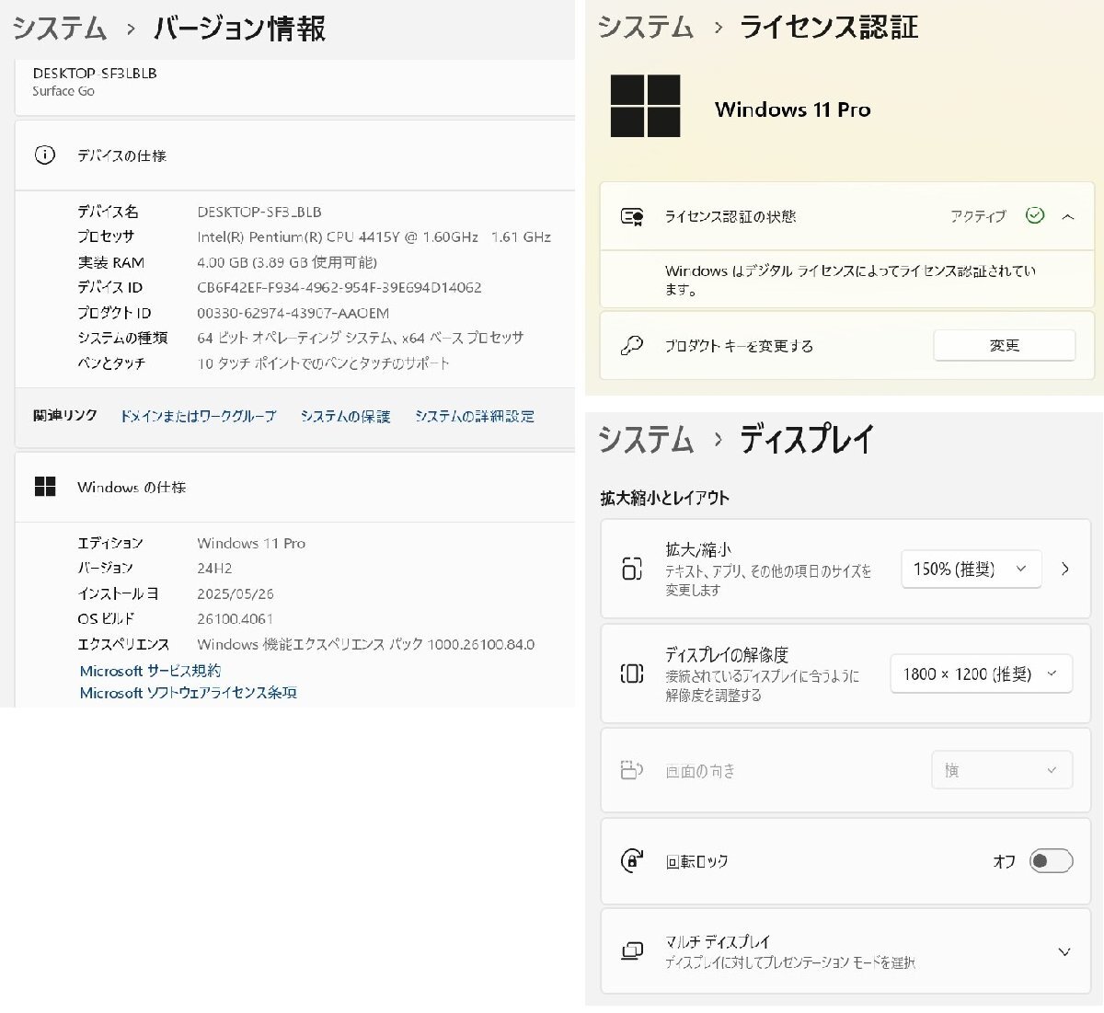
Task: Click the デバイスの仕様 section header
Action: [x=294, y=155]
